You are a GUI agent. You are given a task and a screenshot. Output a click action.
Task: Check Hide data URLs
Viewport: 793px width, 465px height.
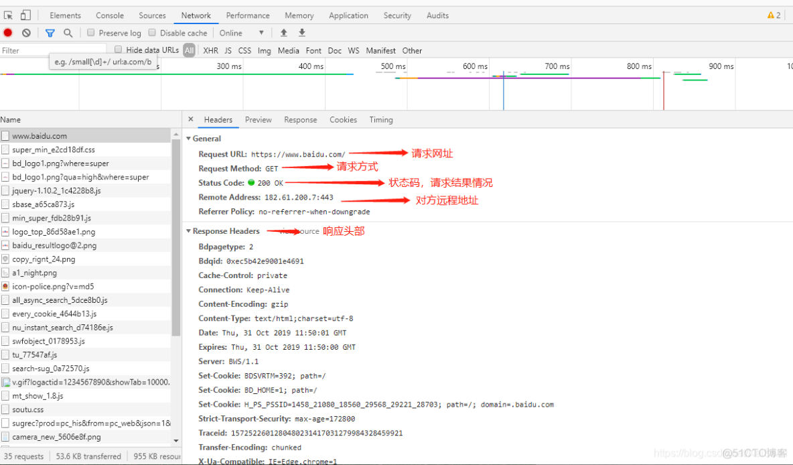[118, 50]
